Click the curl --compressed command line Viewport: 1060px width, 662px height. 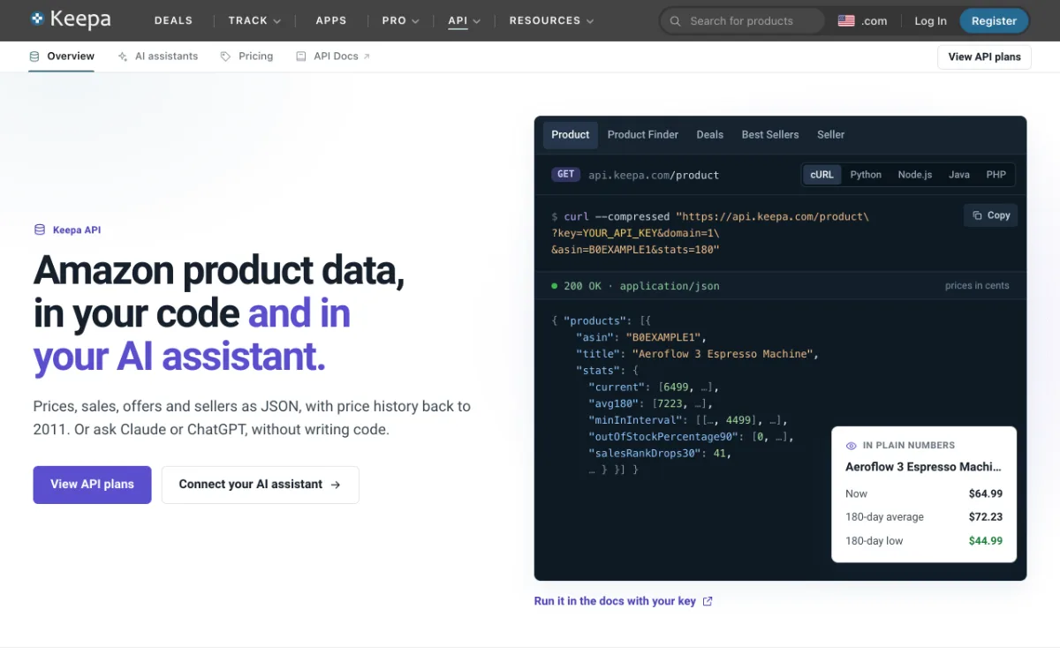click(710, 216)
